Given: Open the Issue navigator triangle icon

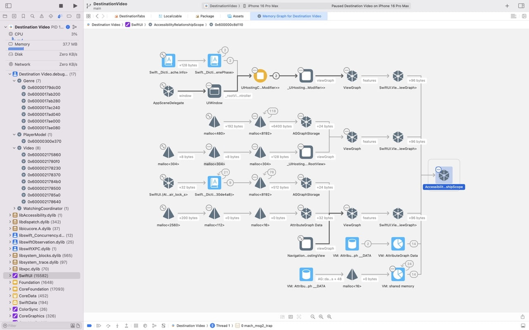Looking at the screenshot, I should coord(42,16).
